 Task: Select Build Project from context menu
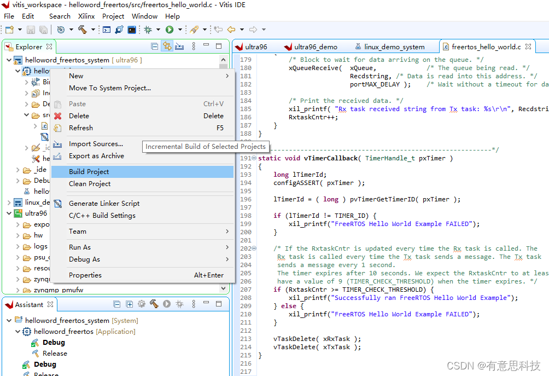(143, 172)
